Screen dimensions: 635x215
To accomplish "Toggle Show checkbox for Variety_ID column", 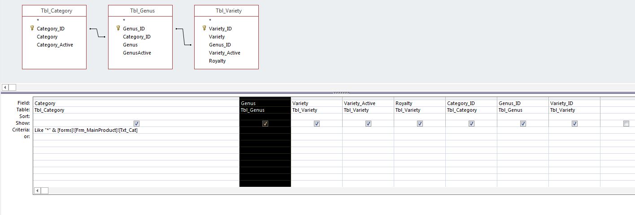I will coord(574,123).
